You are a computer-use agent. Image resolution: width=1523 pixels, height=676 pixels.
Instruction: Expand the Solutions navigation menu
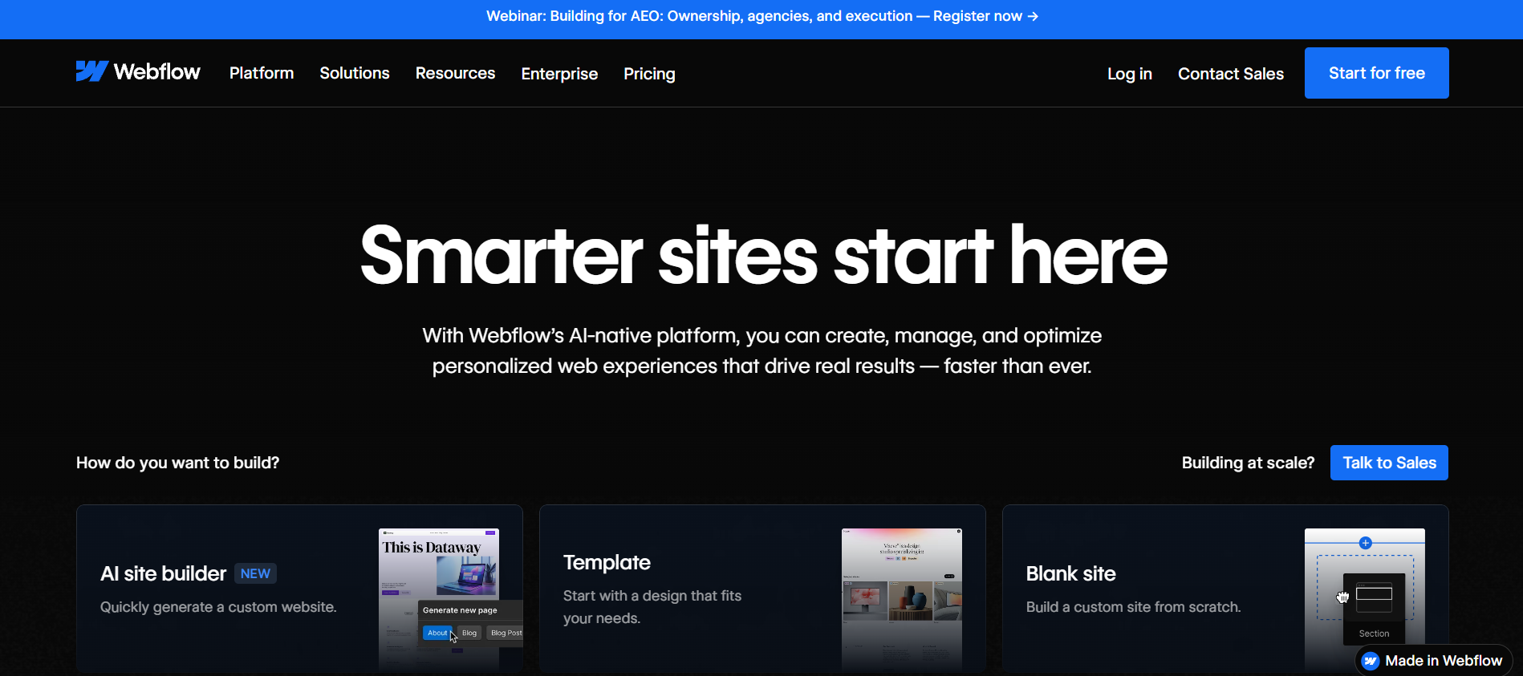354,73
